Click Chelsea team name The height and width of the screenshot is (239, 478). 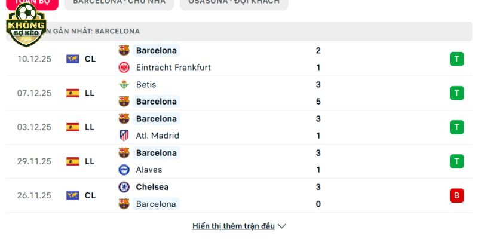coord(152,187)
